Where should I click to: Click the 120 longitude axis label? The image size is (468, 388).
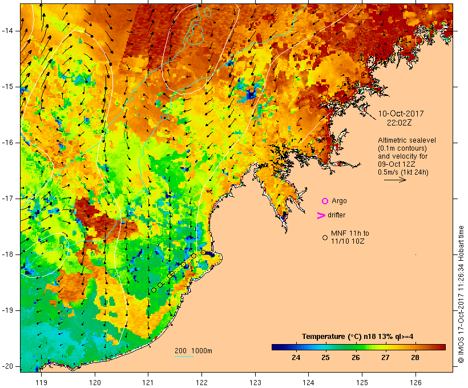95,382
